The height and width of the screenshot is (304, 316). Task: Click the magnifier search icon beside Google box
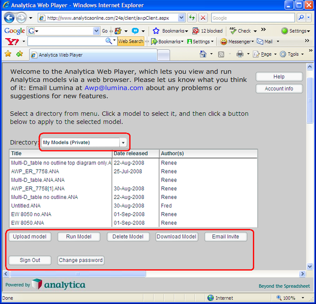(x=301, y=18)
